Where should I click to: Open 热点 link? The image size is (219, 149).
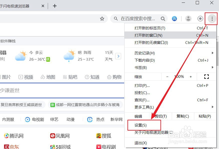click(96, 120)
